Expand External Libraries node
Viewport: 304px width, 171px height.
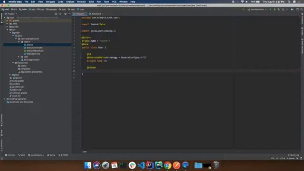pyautogui.click(x=4, y=99)
